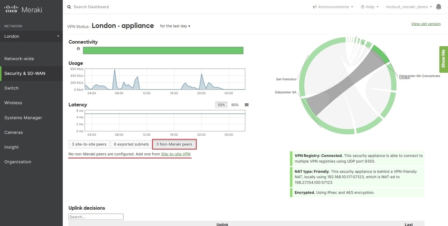
Task: Click the green Connectivity status bar
Action: (163, 50)
